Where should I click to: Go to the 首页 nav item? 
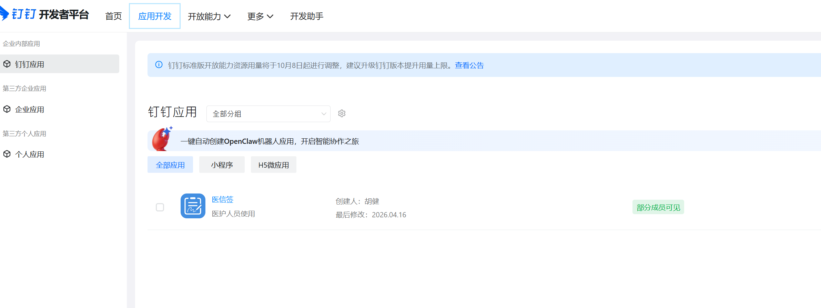point(113,16)
